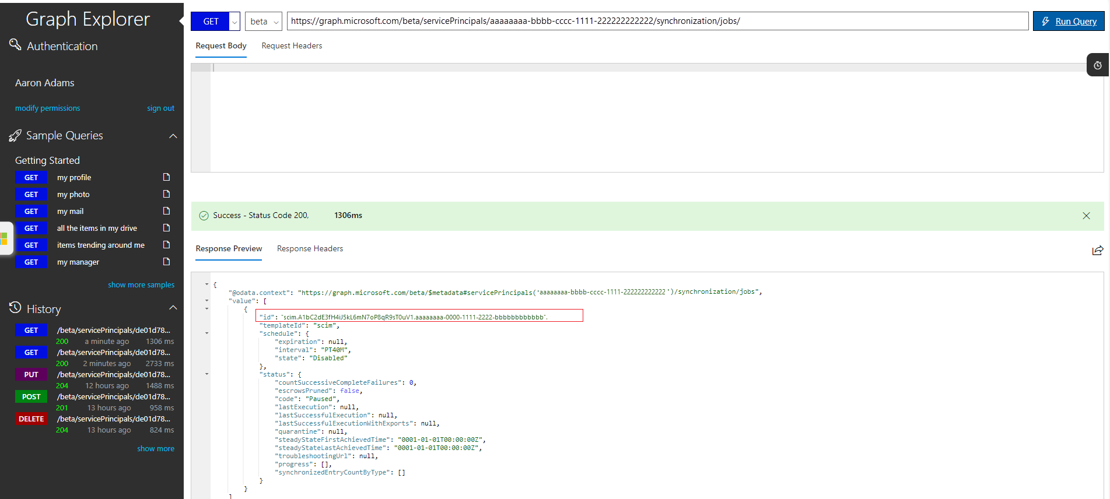
Task: Click the "templateId": "scim" line
Action: 299,326
